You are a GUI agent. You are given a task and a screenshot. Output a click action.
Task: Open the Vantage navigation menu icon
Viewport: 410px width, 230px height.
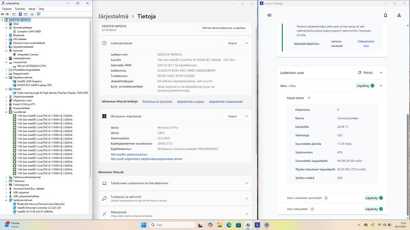click(269, 15)
